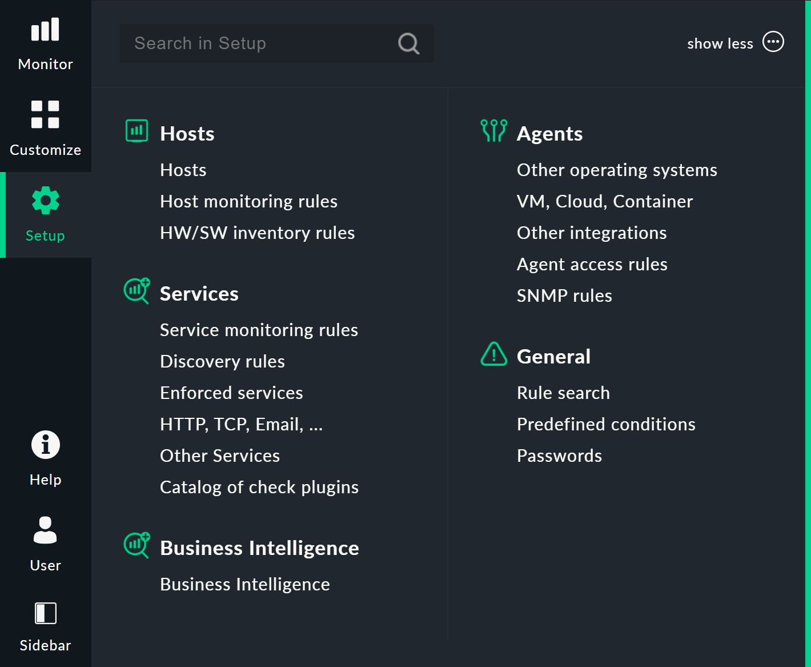The height and width of the screenshot is (667, 811).
Task: Open the Agents section heading
Action: (550, 134)
